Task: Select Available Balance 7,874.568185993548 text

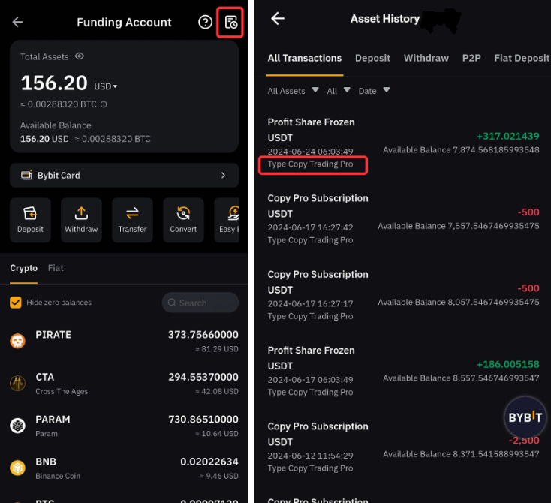Action: point(461,150)
